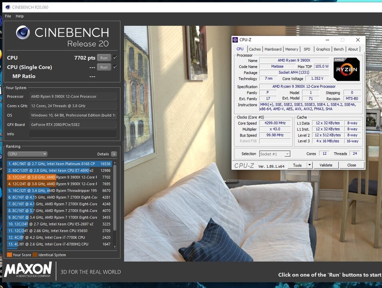Screen dimensions: 382x288
Task: Minimize the CPU-Z window
Action: (327, 40)
